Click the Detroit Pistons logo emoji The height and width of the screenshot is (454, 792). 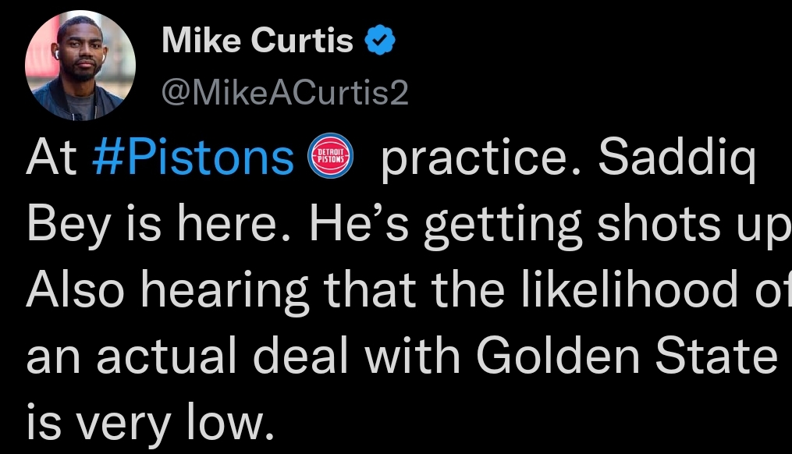pos(330,155)
